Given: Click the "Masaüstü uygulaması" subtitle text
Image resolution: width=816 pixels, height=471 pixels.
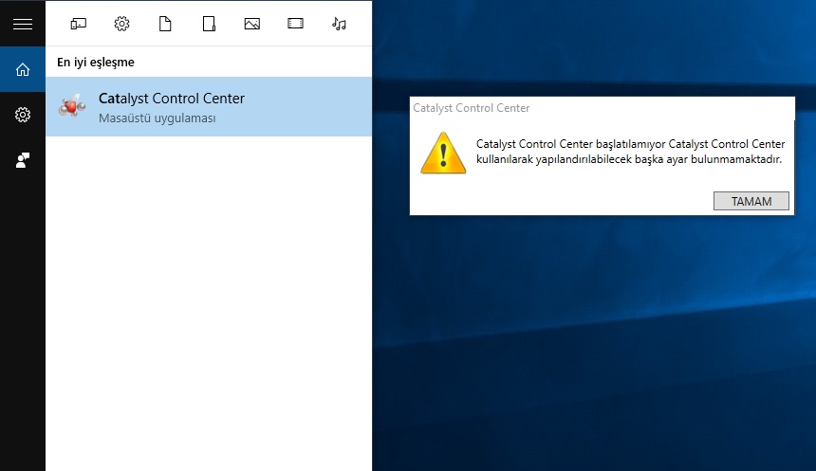Looking at the screenshot, I should (158, 118).
